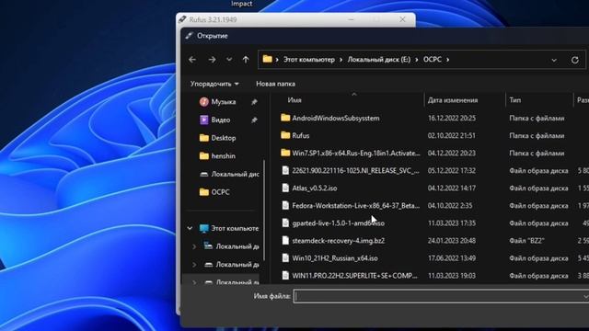Open the chevron after 'Этот компьютер' breadcrumb
The height and width of the screenshot is (331, 589).
pos(341,60)
